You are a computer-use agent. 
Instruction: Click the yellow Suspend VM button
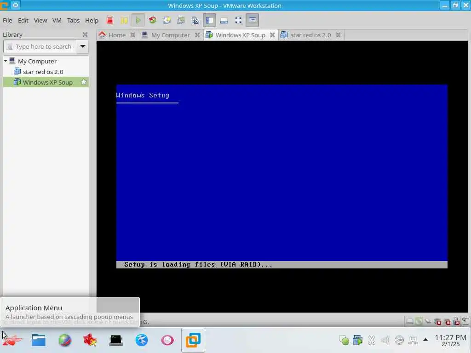click(124, 20)
